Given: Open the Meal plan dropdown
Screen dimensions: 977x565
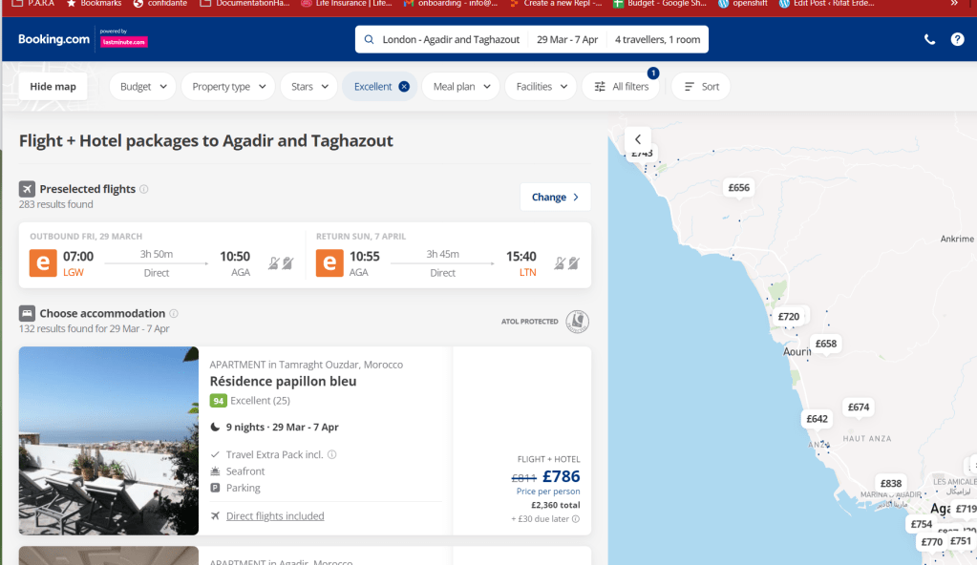Looking at the screenshot, I should [461, 87].
